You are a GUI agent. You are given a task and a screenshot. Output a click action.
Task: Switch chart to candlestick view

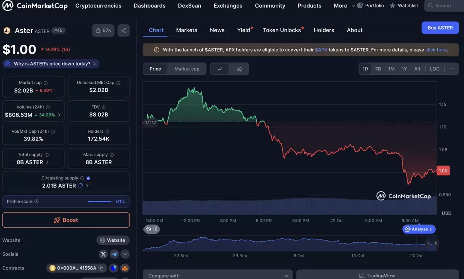[x=239, y=69]
